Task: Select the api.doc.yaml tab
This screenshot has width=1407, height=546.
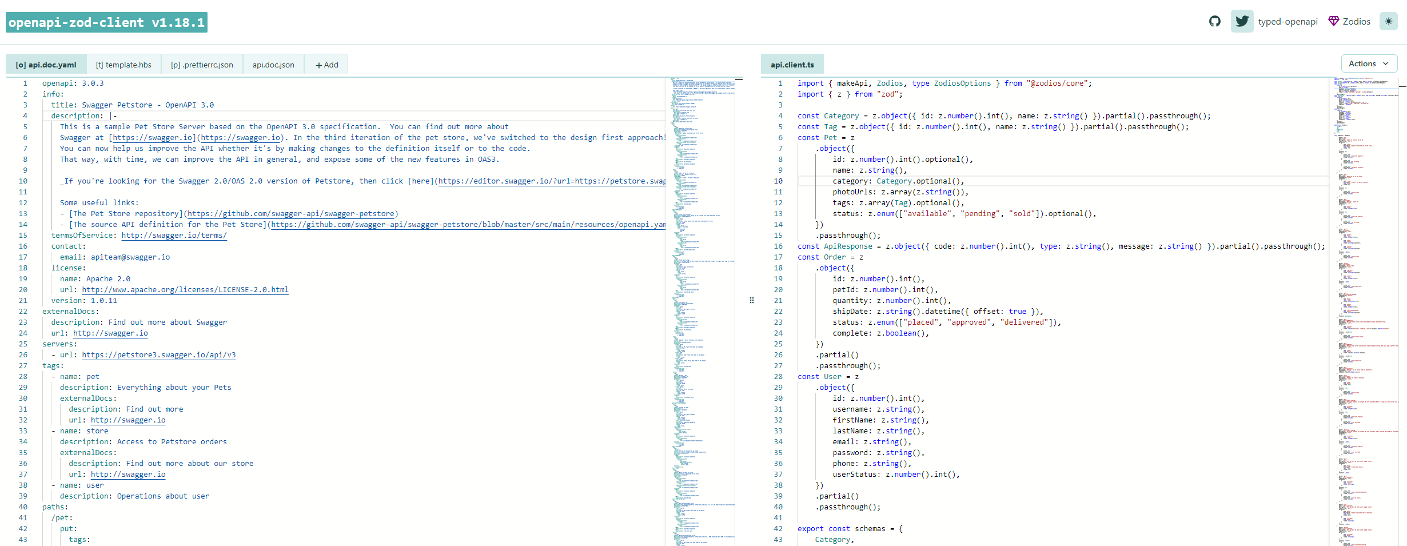Action: point(46,65)
